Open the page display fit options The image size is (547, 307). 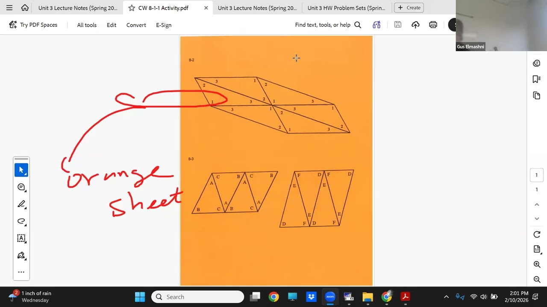click(537, 249)
